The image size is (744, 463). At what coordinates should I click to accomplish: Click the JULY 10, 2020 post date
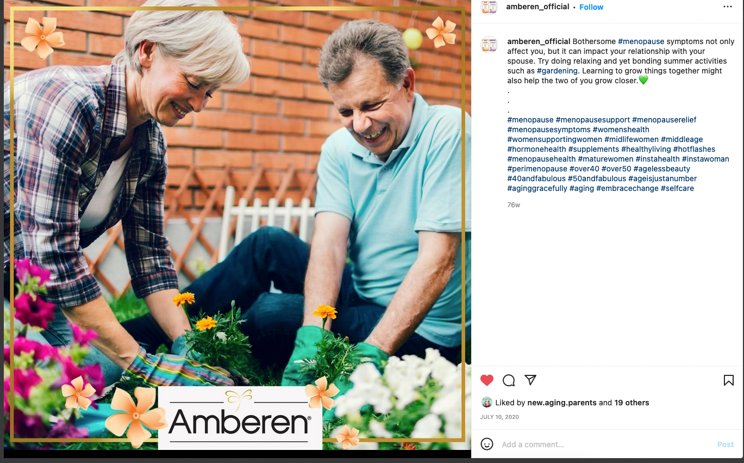tap(499, 417)
